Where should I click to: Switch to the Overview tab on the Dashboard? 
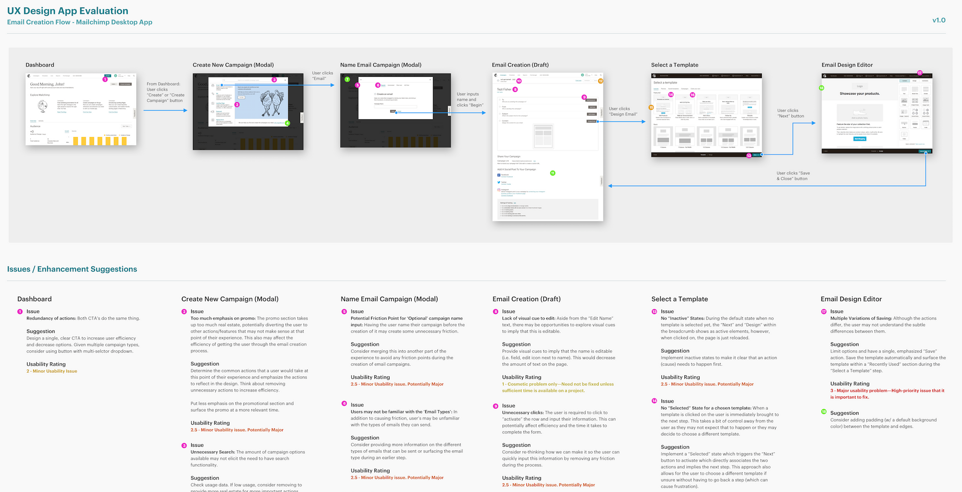[x=33, y=121]
